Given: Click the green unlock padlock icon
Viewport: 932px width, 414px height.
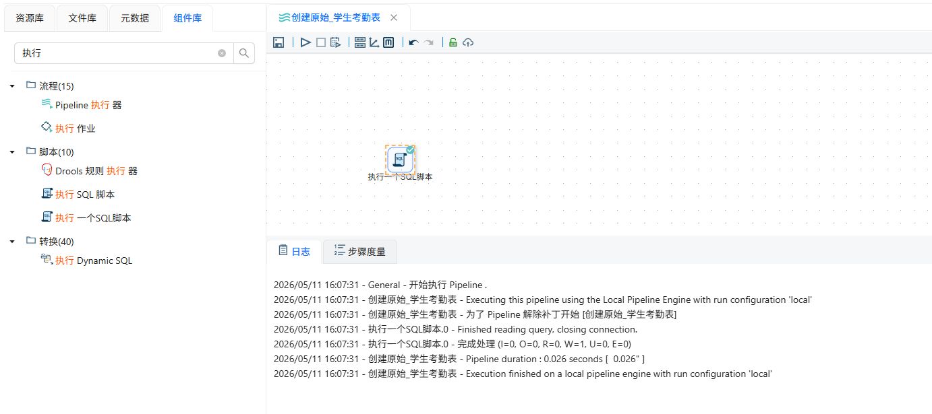Looking at the screenshot, I should click(x=453, y=42).
